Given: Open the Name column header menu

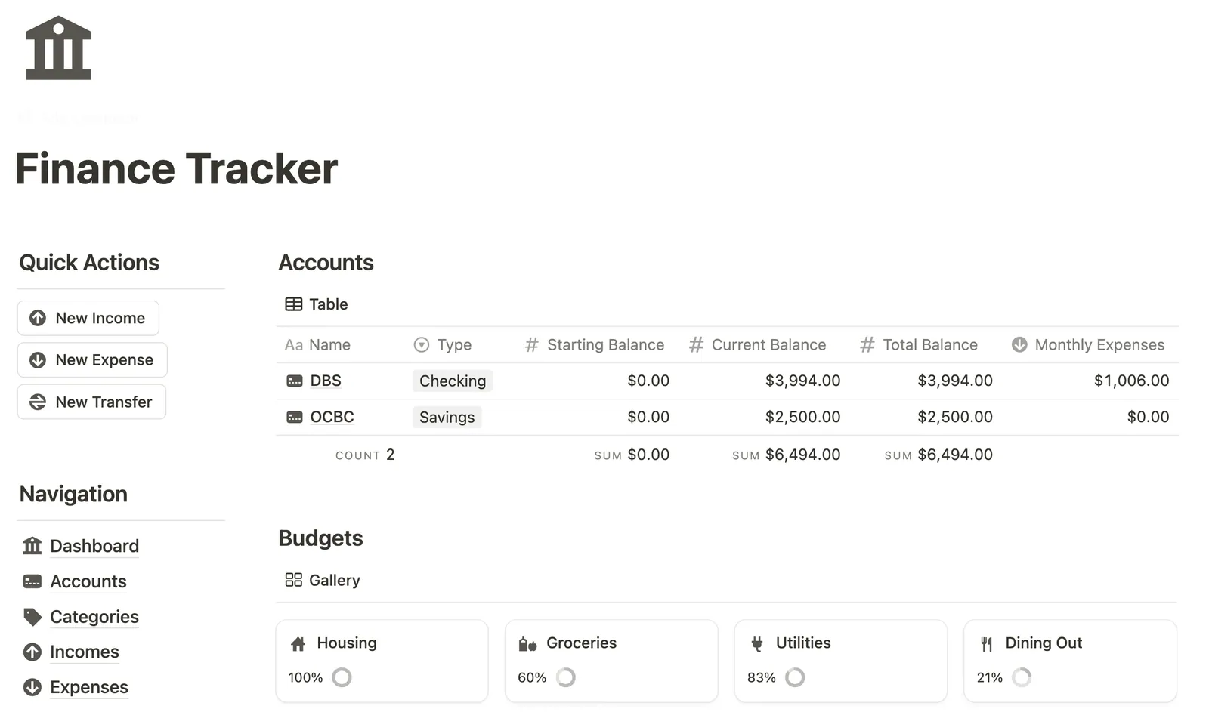Looking at the screenshot, I should [x=317, y=345].
